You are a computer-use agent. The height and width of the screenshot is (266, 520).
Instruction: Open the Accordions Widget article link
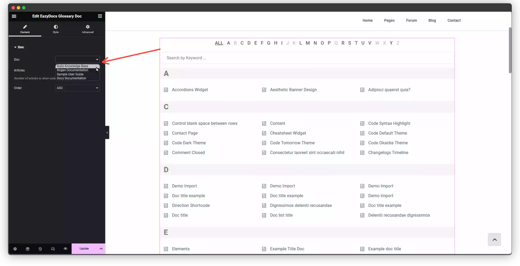click(x=189, y=90)
